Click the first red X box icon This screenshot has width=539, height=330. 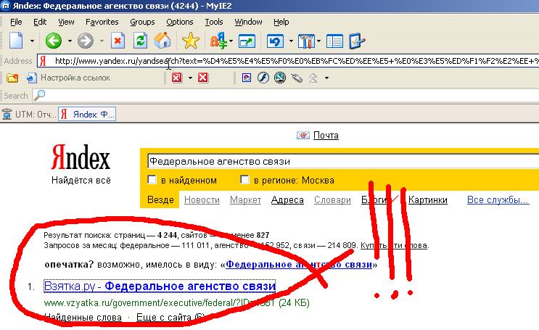[177, 78]
